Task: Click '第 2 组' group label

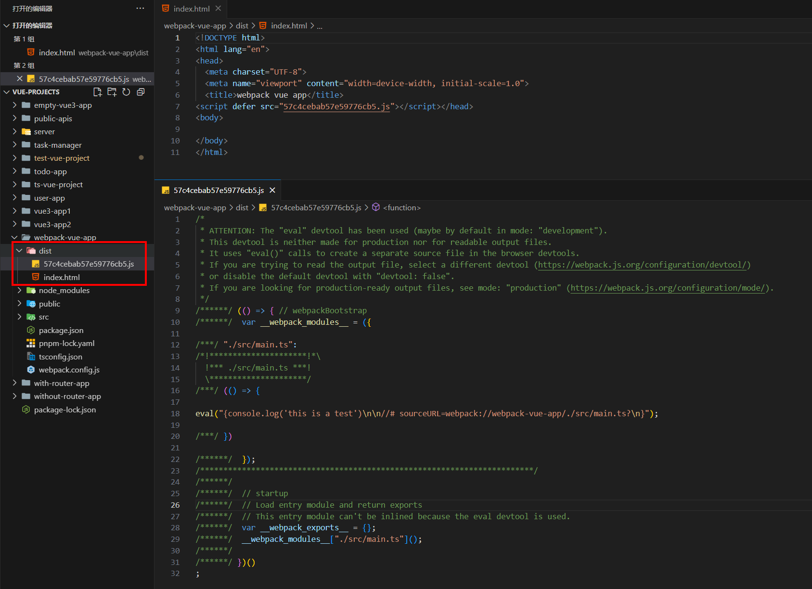Action: (24, 65)
